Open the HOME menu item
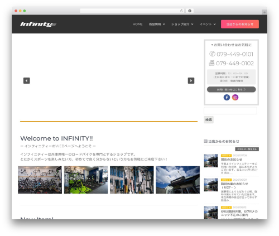Screen dimensions: 279x236 click(137, 24)
